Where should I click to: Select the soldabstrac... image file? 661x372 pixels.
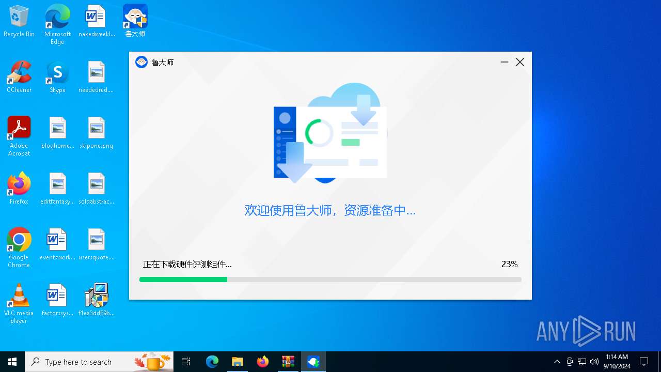97,189
